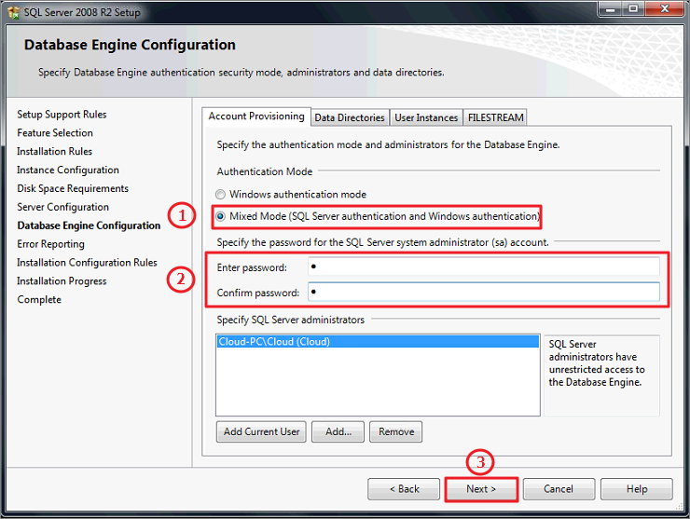Screen dimensions: 690x519
Task: Click the Instance Configuration step
Action: click(68, 170)
